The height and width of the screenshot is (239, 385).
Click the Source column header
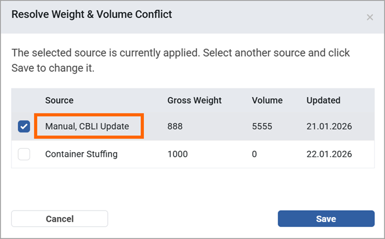click(59, 100)
